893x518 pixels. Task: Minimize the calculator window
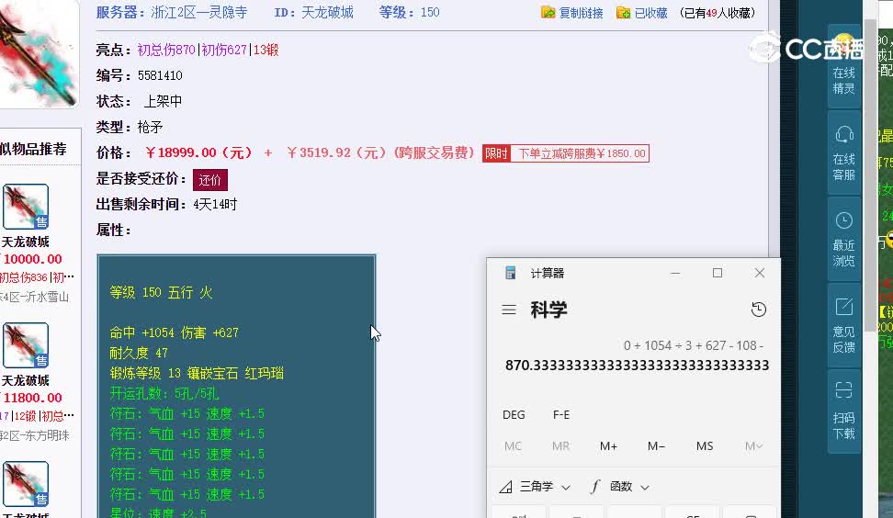(675, 273)
